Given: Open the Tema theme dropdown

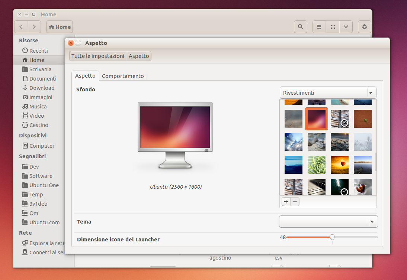Looking at the screenshot, I should [x=329, y=222].
